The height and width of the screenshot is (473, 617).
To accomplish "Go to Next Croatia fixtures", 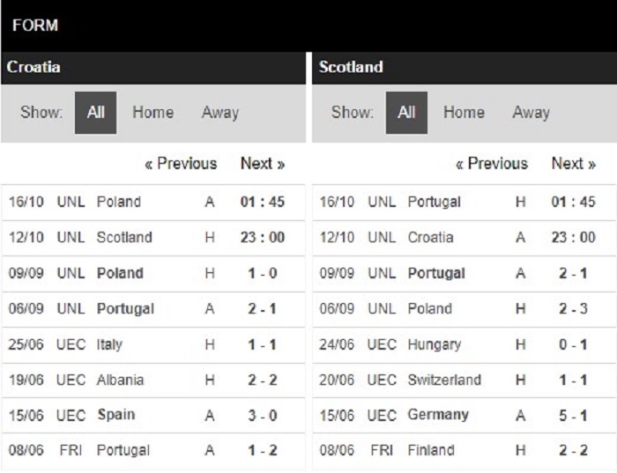I will click(x=263, y=164).
